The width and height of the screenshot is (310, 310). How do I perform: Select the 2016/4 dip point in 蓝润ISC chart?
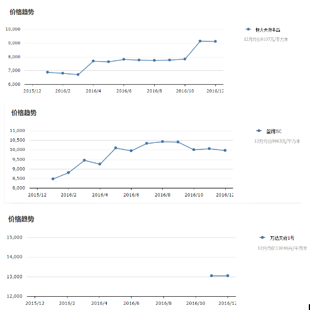click(x=100, y=164)
